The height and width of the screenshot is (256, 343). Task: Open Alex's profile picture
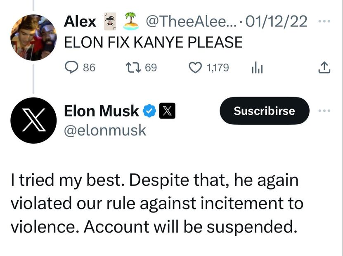tap(33, 38)
